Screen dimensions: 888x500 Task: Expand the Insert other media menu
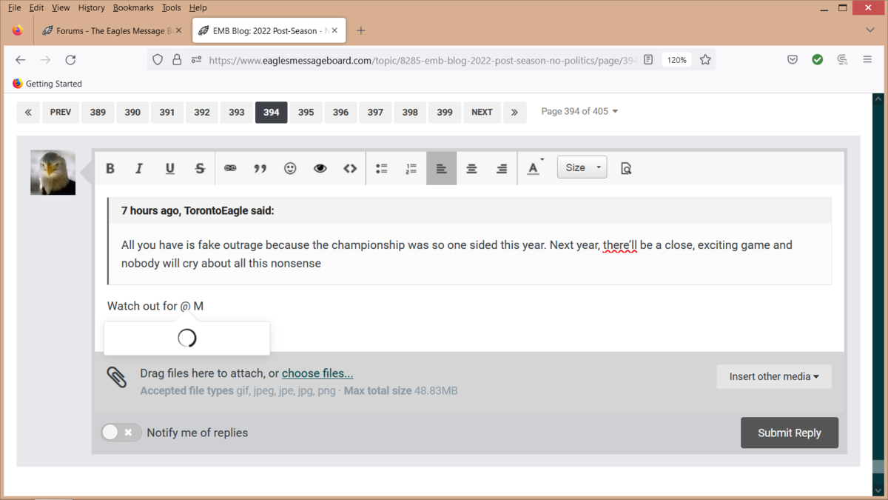(x=773, y=376)
